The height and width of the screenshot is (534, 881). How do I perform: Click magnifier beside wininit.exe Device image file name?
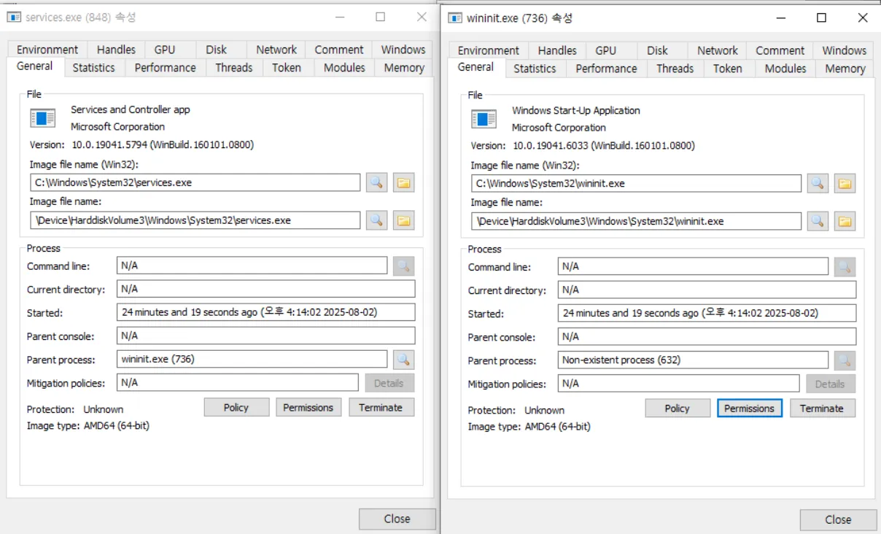[818, 221]
